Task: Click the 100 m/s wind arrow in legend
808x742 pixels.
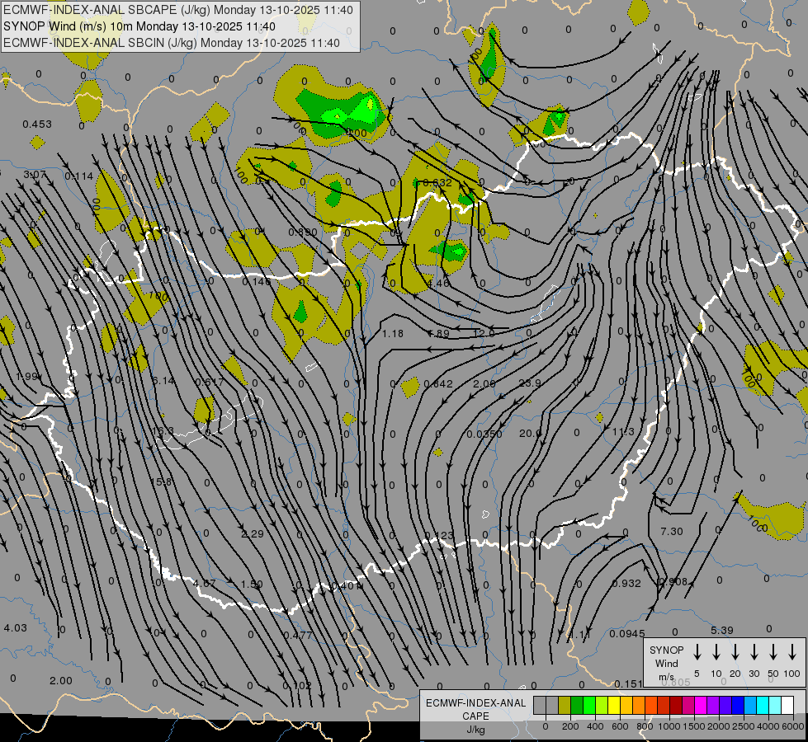Action: coord(792,652)
